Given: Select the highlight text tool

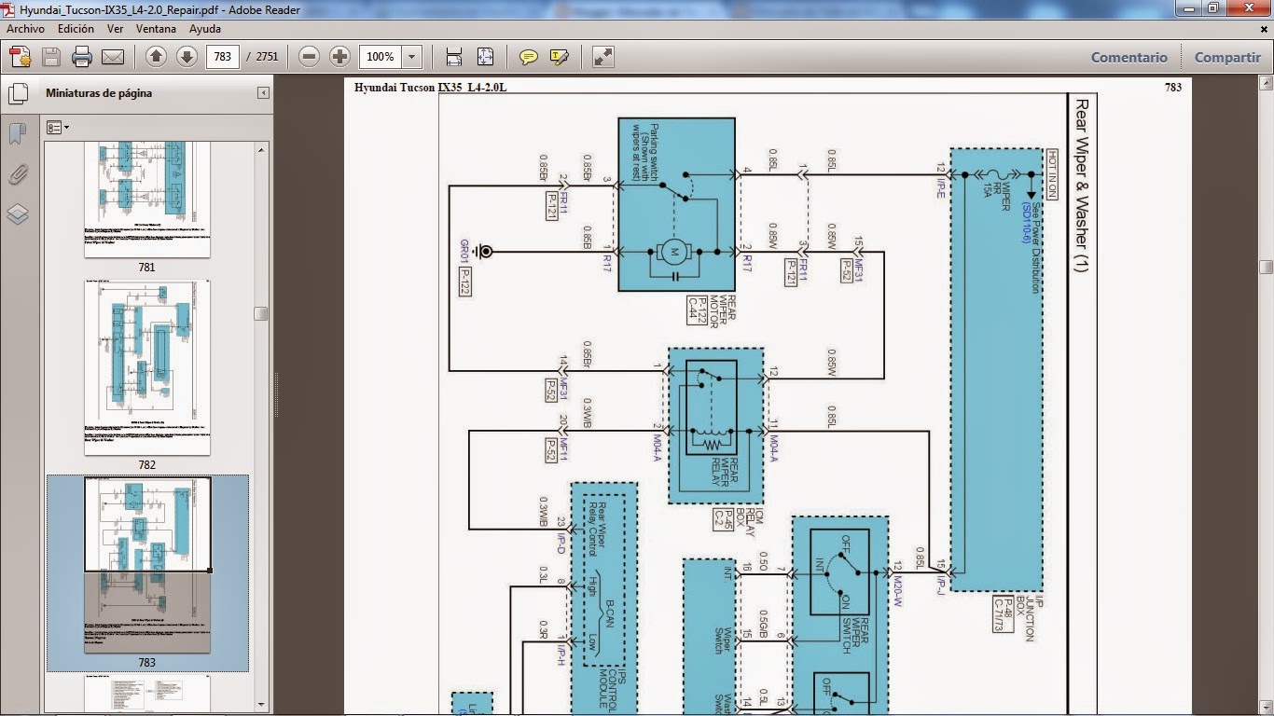Looking at the screenshot, I should click(560, 57).
